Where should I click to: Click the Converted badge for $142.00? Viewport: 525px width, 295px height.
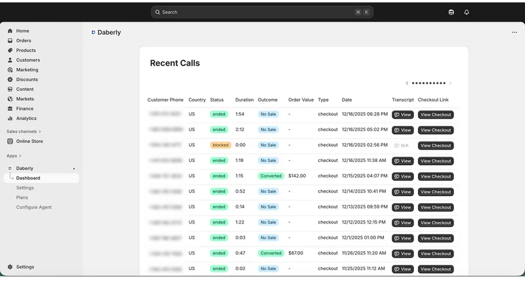271,176
